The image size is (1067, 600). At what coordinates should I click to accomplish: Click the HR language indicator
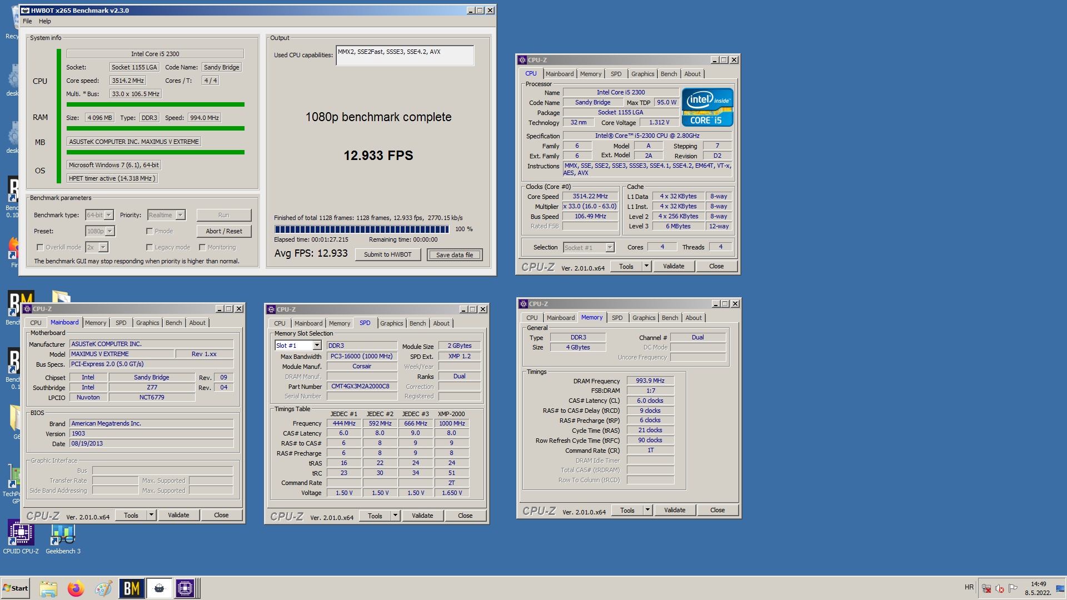click(969, 587)
